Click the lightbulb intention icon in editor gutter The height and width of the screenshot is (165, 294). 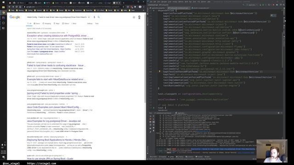(x=159, y=71)
